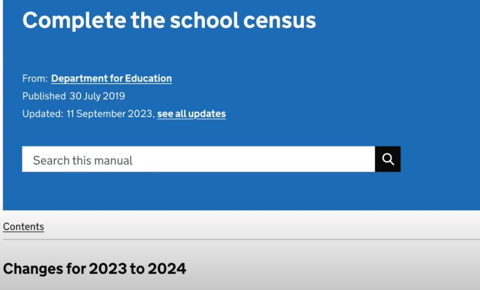480x290 pixels.
Task: Open the Contents link
Action: (23, 227)
